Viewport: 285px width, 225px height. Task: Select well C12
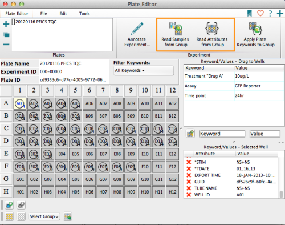[172, 129]
